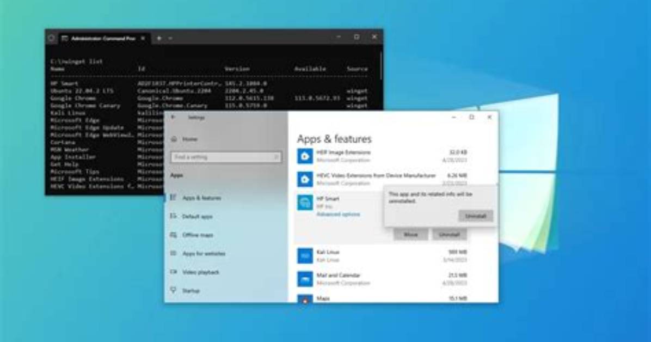Viewport: 651px width, 342px height.
Task: Select the Administrator Command Prompt tab
Action: pyautogui.click(x=103, y=38)
